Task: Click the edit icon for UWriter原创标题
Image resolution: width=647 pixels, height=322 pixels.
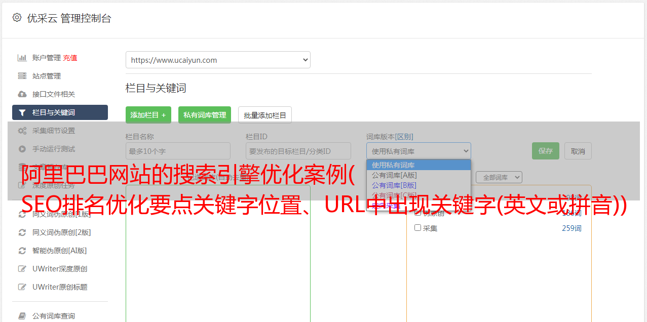Action: tap(22, 287)
